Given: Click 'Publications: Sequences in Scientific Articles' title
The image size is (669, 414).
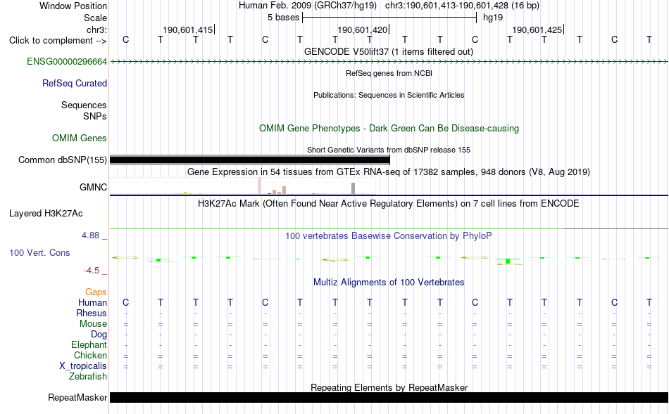Looking at the screenshot, I should 389,95.
